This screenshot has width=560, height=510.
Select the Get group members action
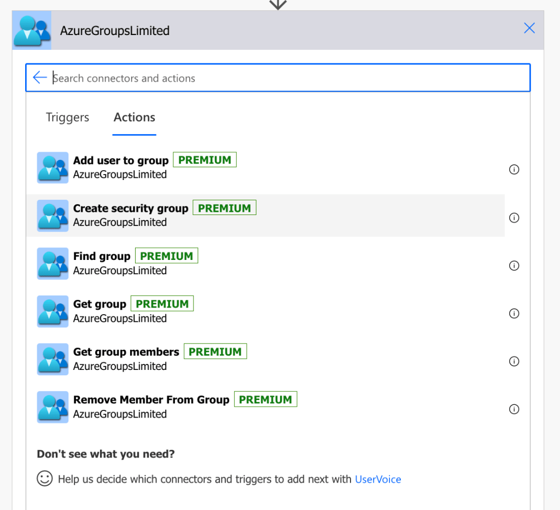(x=126, y=352)
